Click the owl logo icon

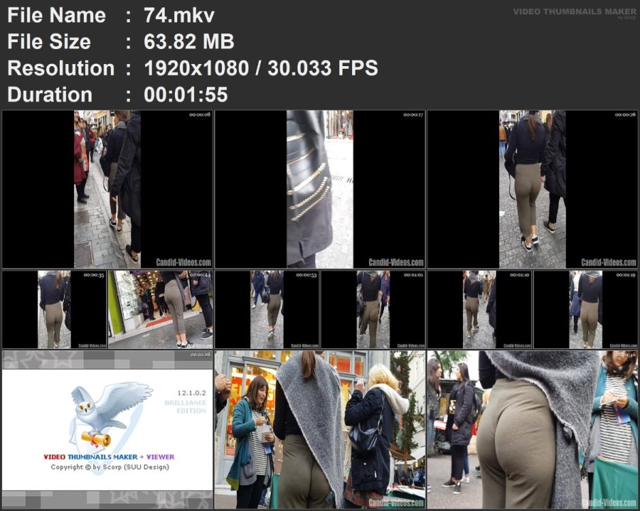[112, 415]
